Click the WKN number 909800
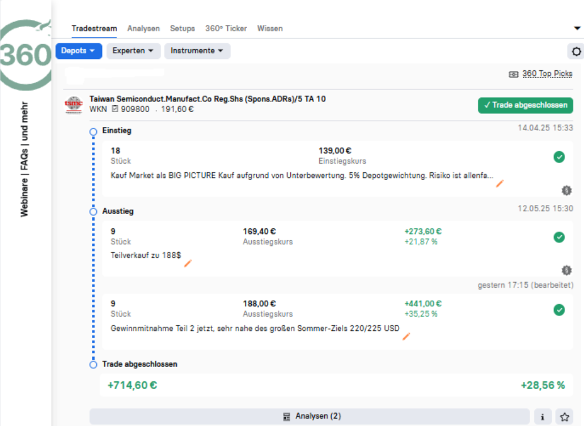The width and height of the screenshot is (584, 426). (x=135, y=109)
